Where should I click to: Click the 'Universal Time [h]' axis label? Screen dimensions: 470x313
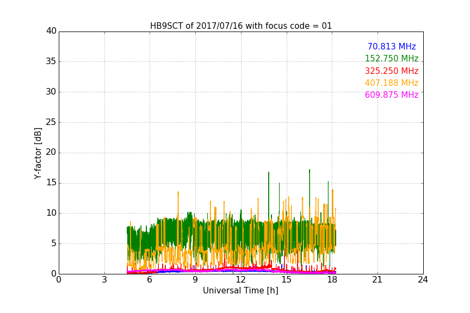click(x=240, y=291)
